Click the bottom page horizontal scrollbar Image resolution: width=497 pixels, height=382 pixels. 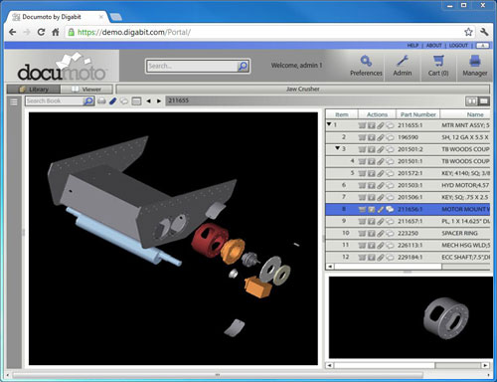click(x=218, y=375)
